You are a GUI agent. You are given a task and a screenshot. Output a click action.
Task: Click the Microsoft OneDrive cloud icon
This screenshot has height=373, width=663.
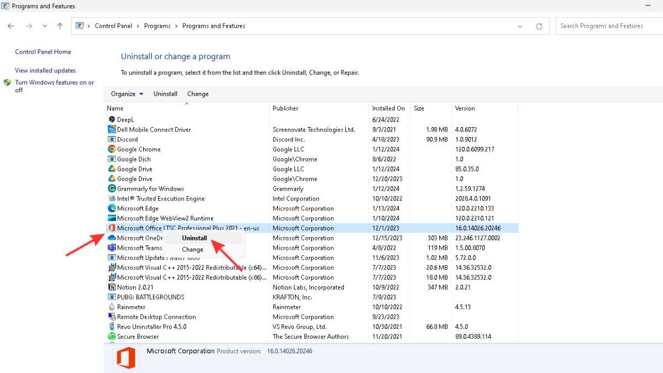click(112, 238)
